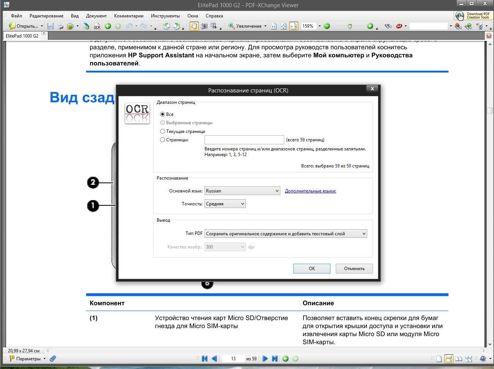Go to first page button
The height and width of the screenshot is (369, 494).
pyautogui.click(x=205, y=358)
